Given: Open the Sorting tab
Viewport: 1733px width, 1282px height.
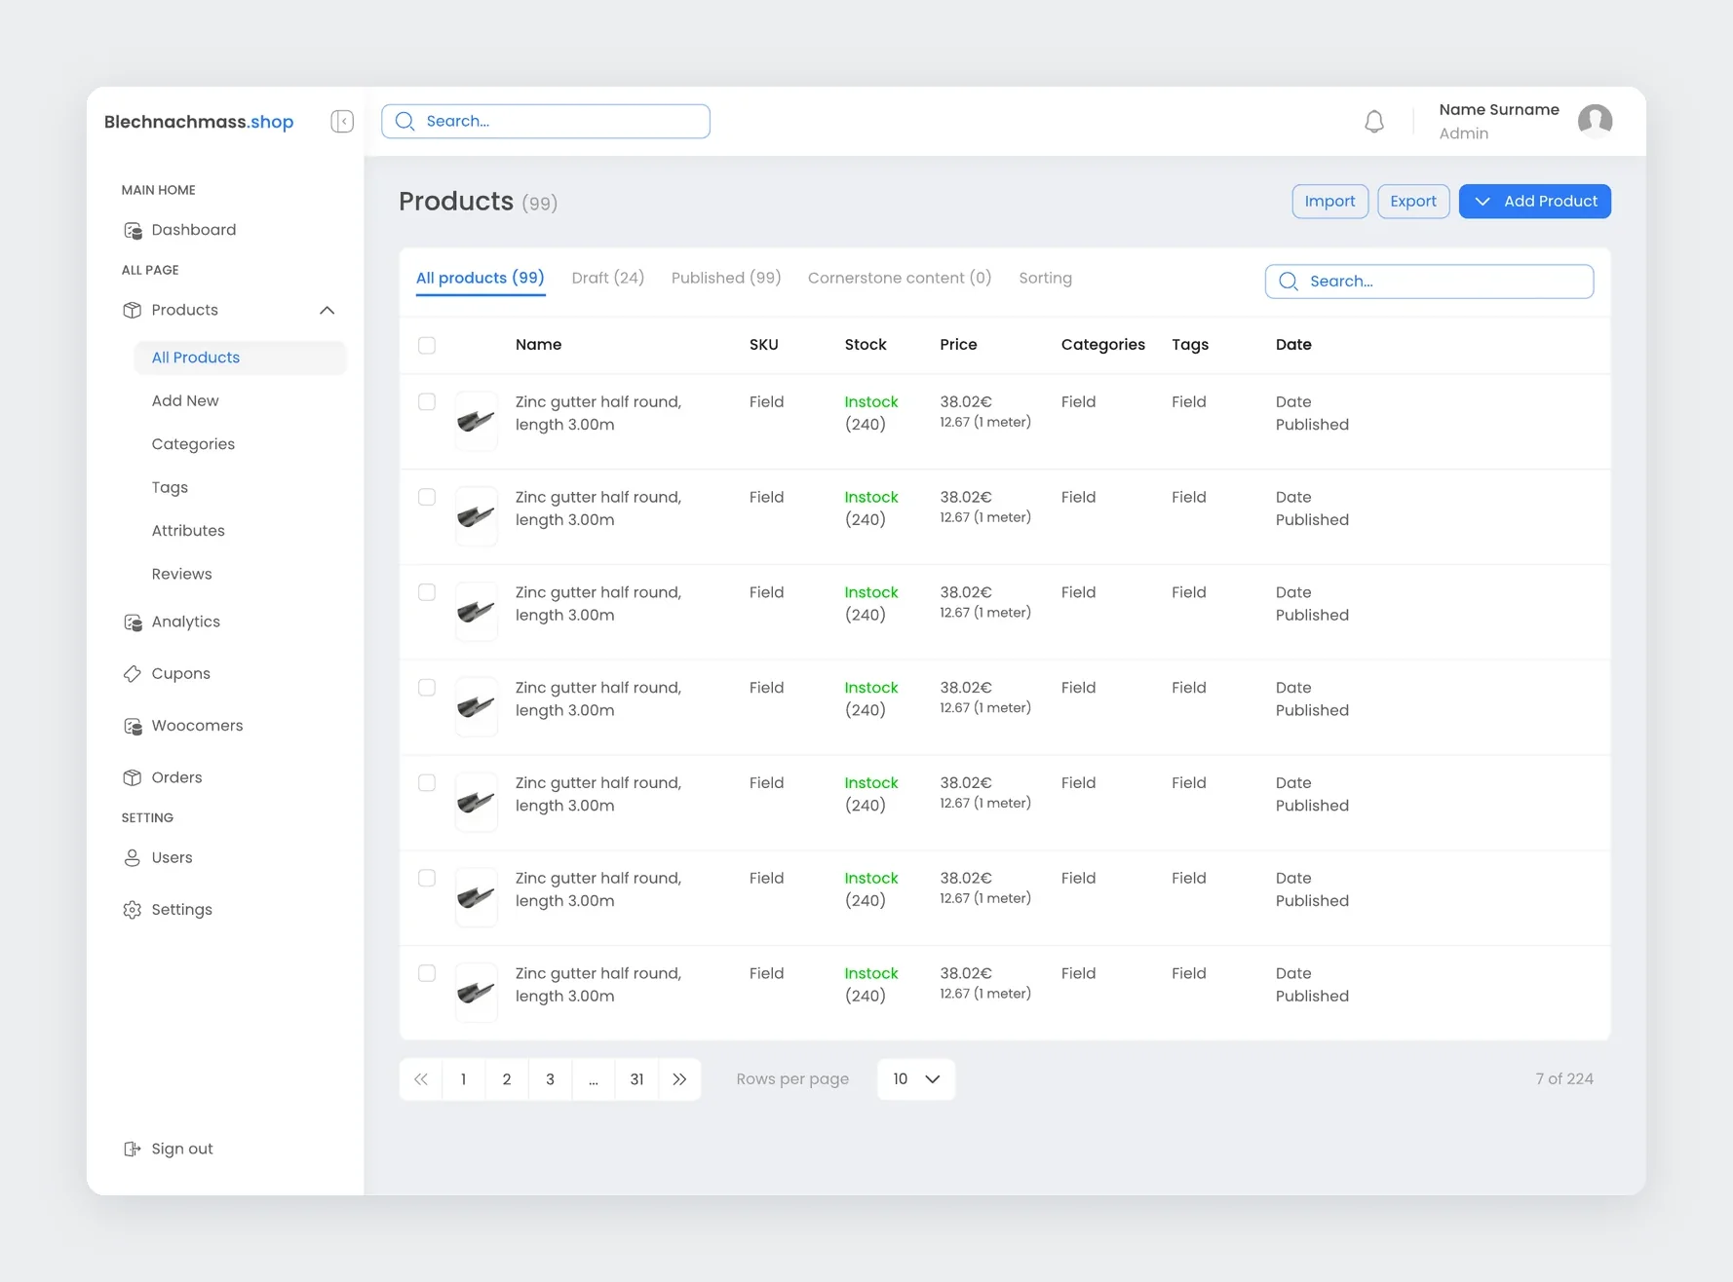Looking at the screenshot, I should [x=1045, y=278].
